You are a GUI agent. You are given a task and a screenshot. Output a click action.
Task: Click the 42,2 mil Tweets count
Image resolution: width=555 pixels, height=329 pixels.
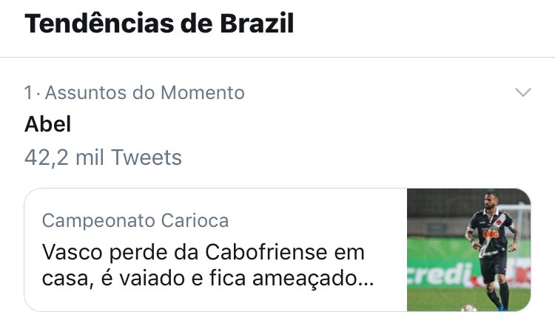click(x=103, y=157)
